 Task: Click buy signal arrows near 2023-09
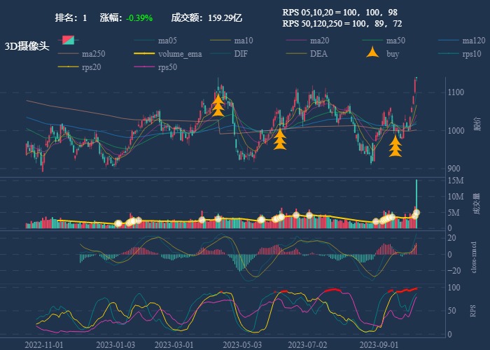tap(395, 146)
